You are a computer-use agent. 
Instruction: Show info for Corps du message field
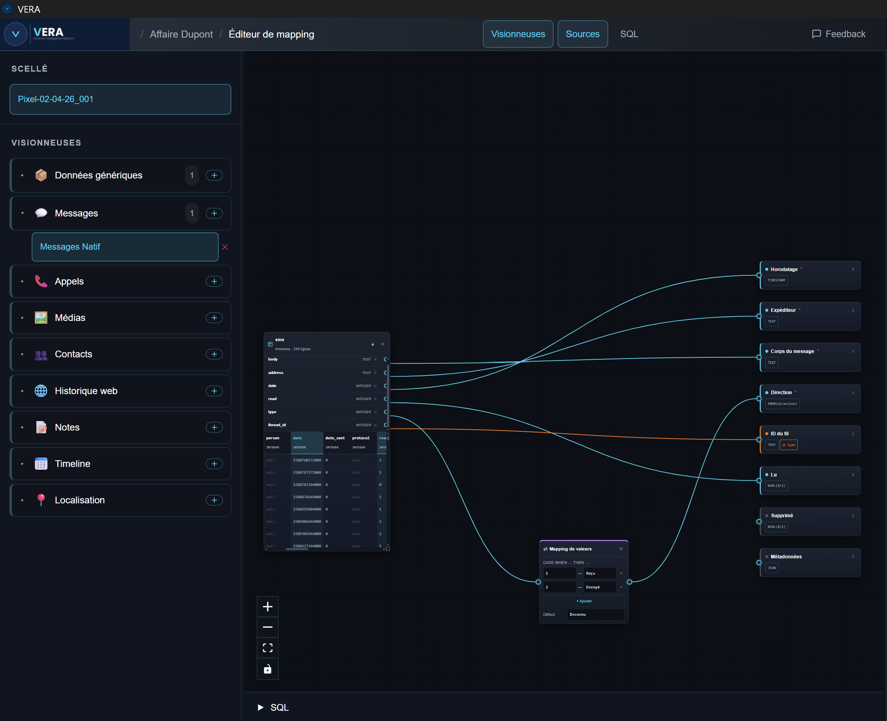(853, 351)
